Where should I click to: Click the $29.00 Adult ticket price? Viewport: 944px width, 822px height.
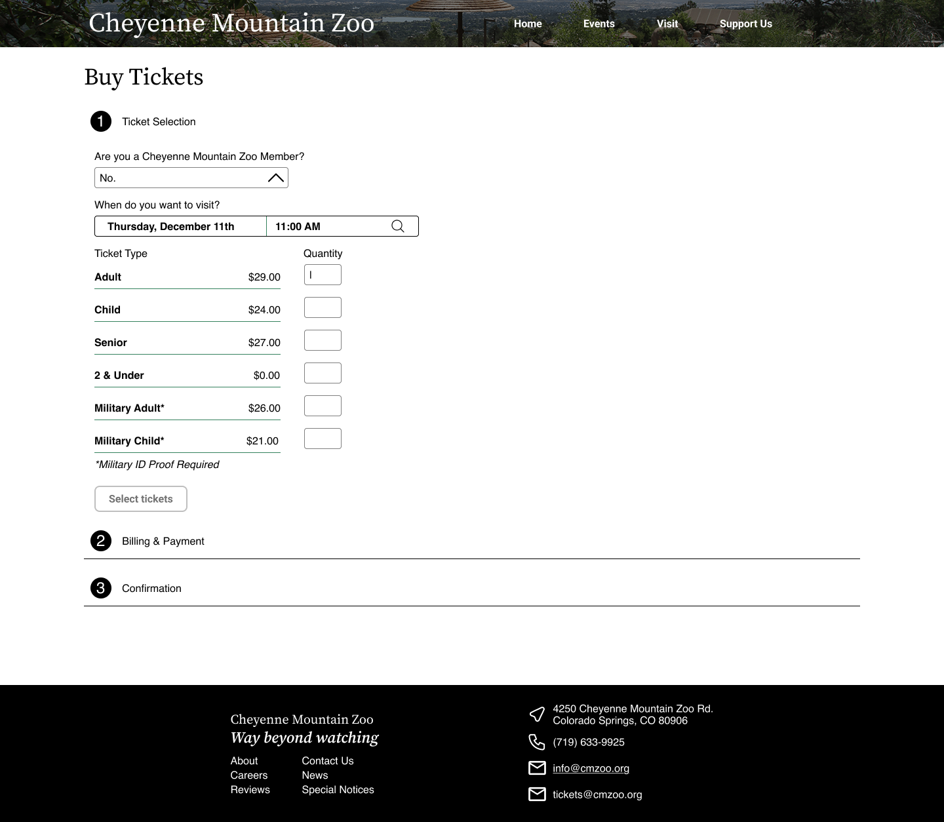(264, 277)
